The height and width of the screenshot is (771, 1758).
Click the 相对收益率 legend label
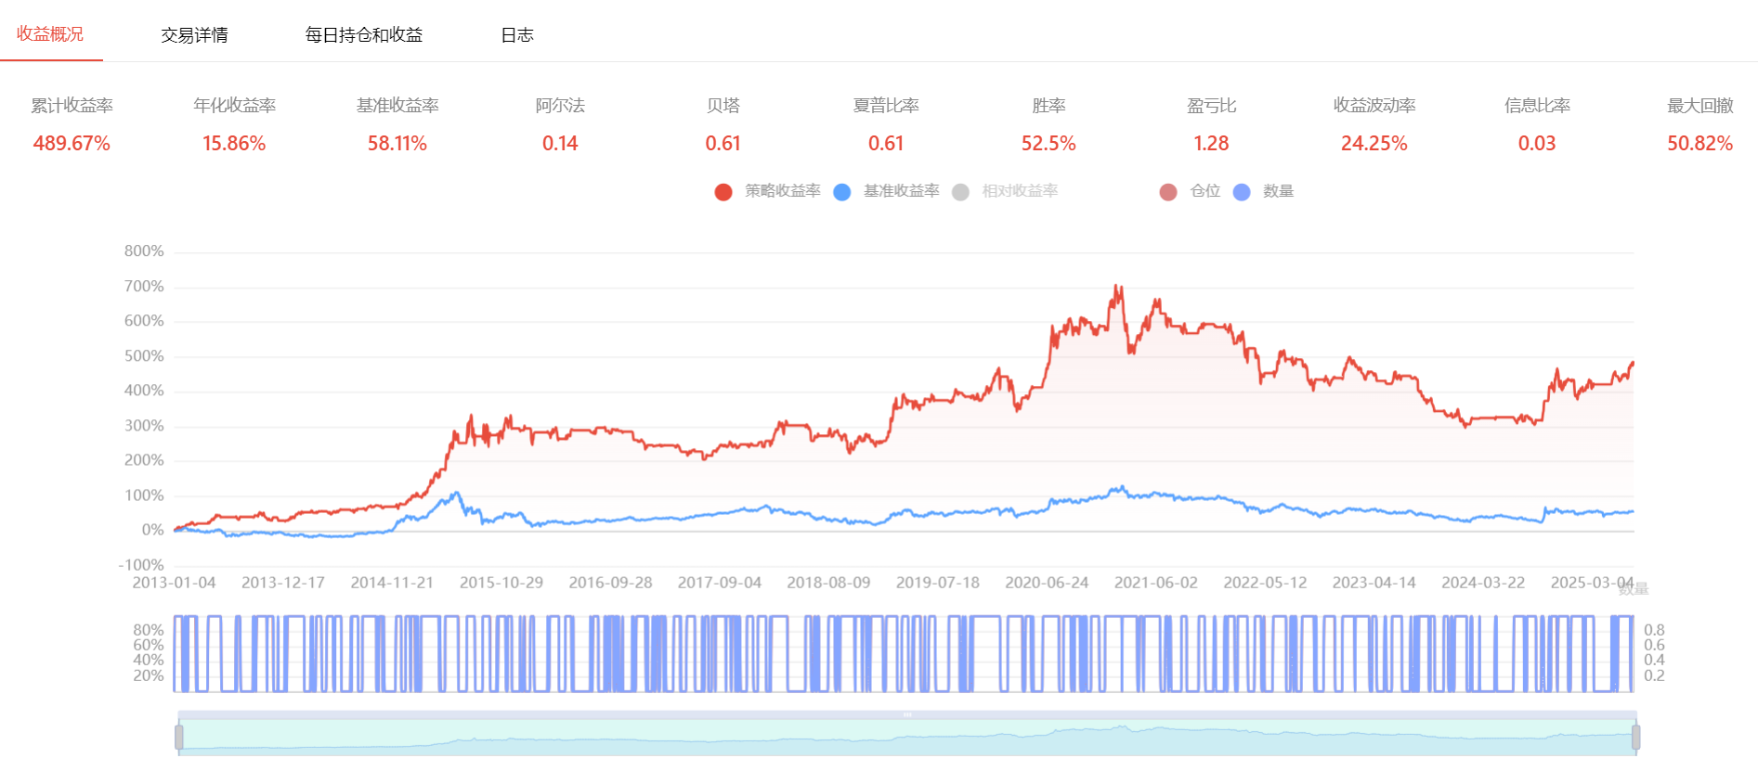1020,191
